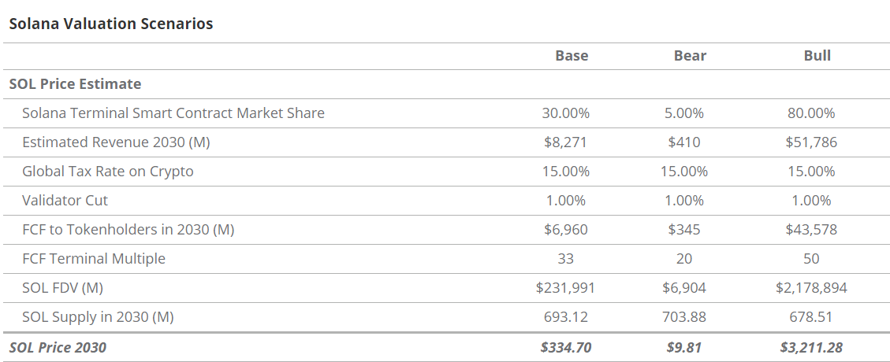This screenshot has width=890, height=362.
Task: Select the Bull column header
Action: click(x=817, y=55)
